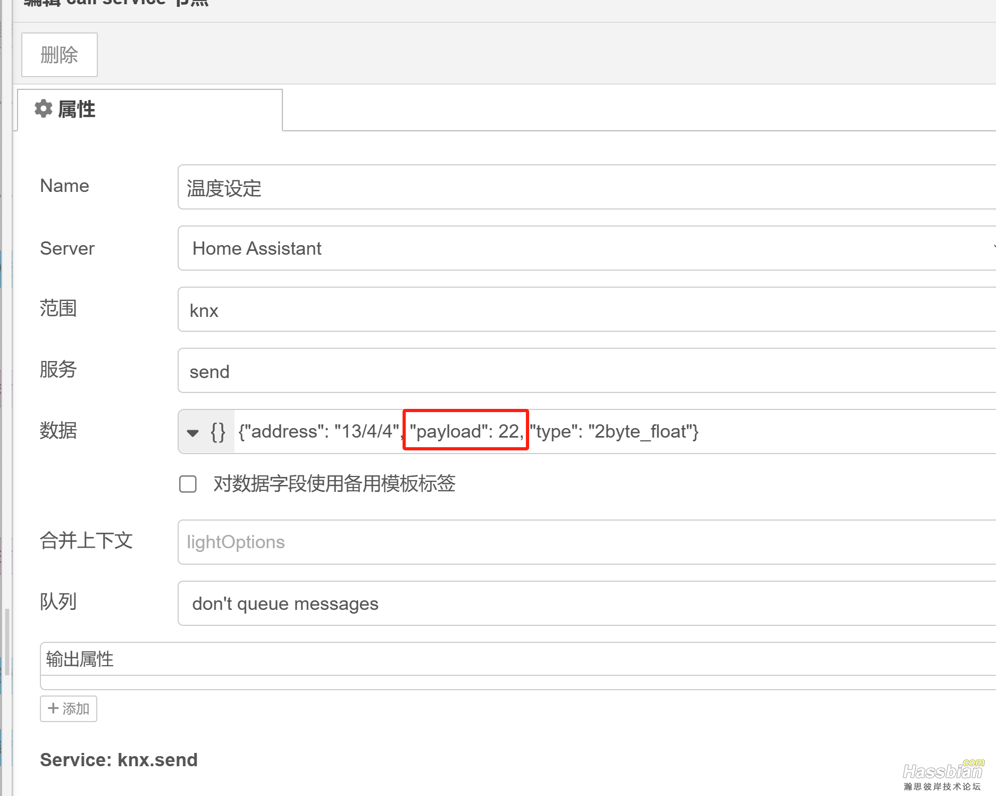Enable 对数据字段使用备用模板标签 checkbox
This screenshot has width=996, height=796.
point(188,484)
